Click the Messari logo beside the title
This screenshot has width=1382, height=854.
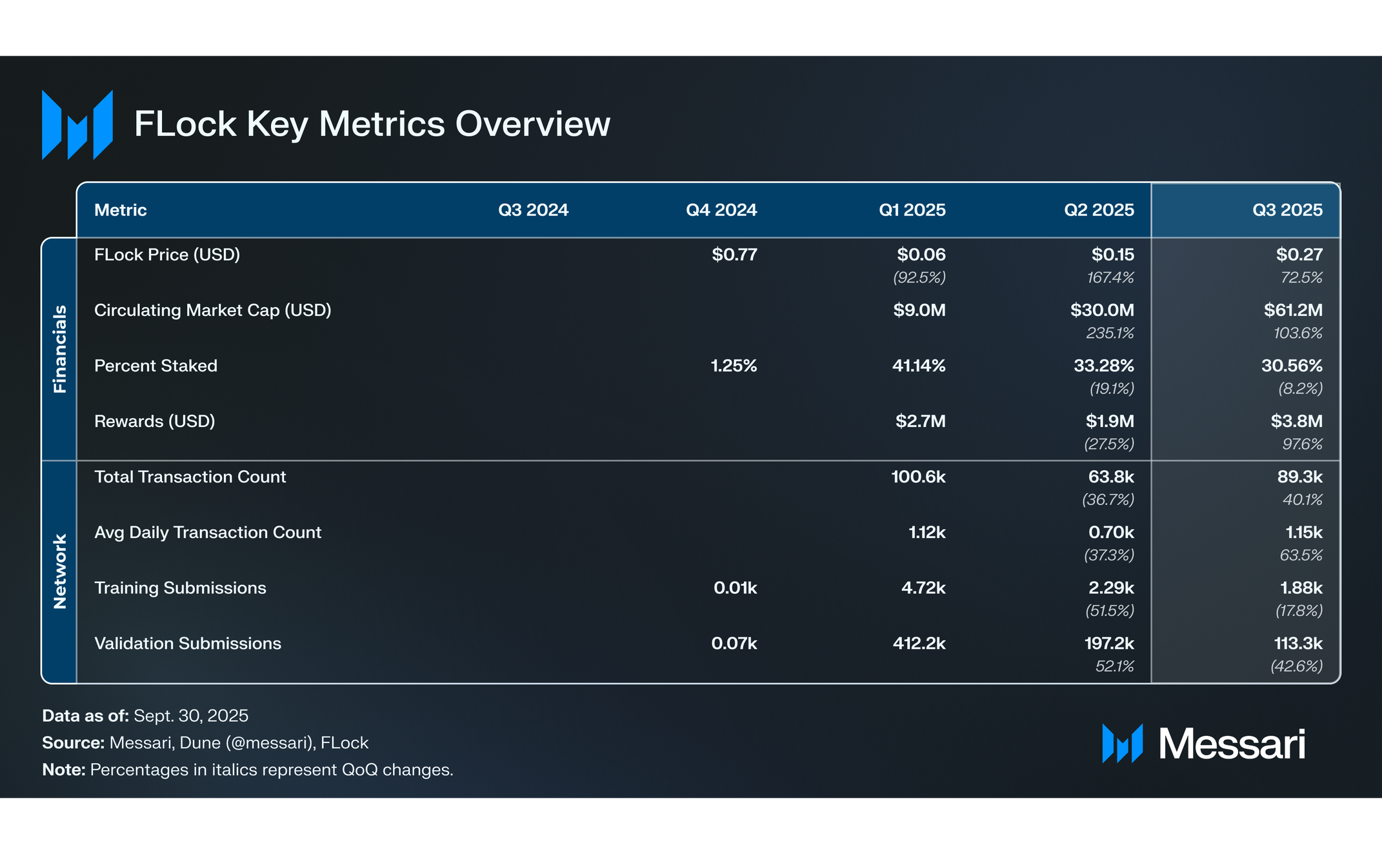(x=77, y=124)
